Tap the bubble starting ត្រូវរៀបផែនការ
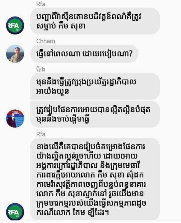The height and width of the screenshot is (223, 181). point(95,114)
